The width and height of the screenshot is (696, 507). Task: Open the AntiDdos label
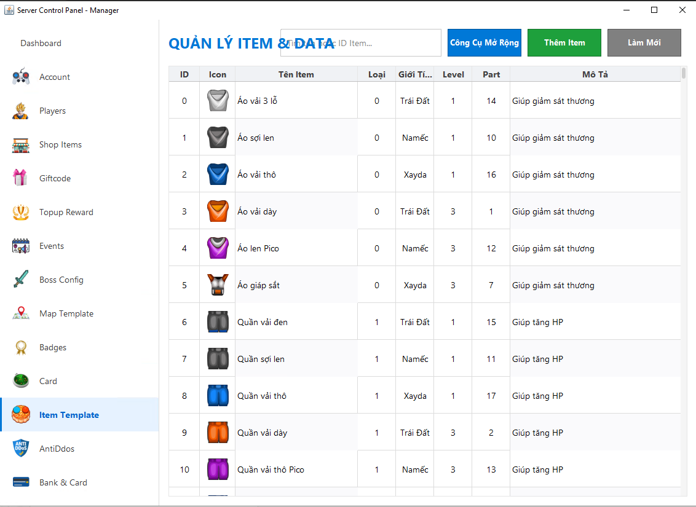coord(57,449)
